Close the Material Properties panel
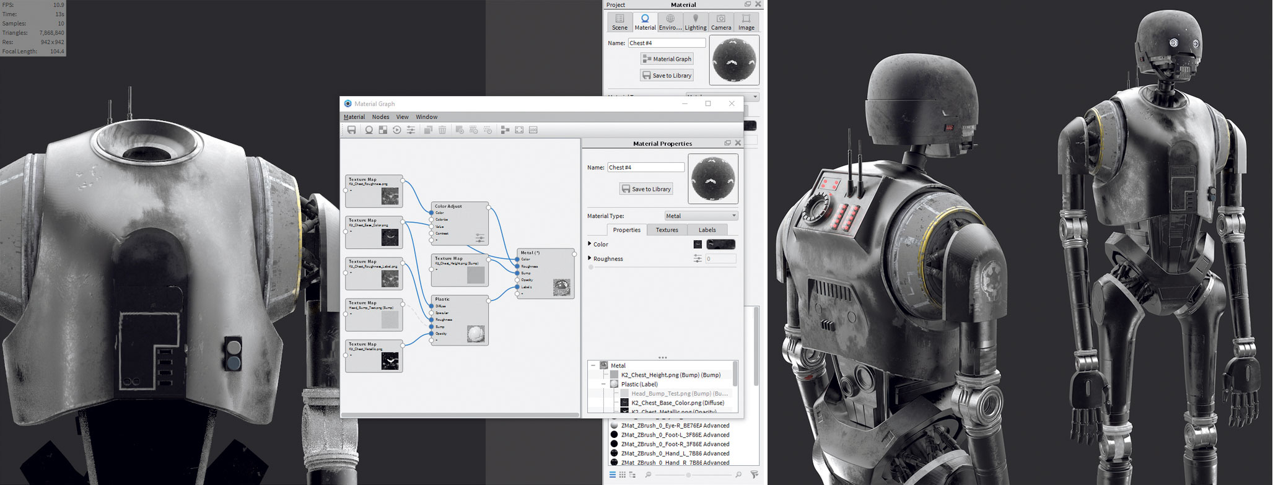Image resolution: width=1273 pixels, height=485 pixels. click(738, 143)
